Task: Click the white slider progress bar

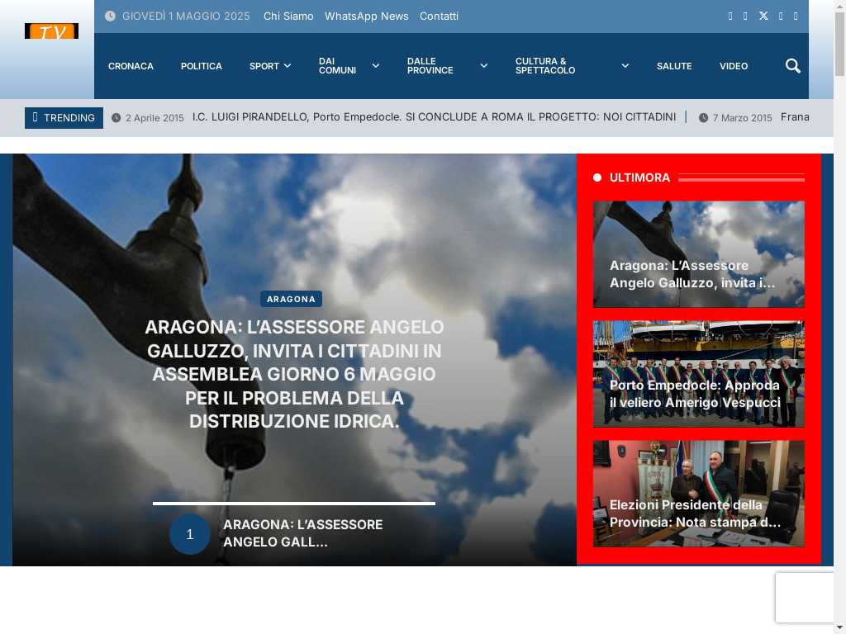Action: coord(293,504)
